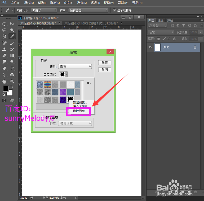Select the Horizontal Type tool

tap(12, 69)
